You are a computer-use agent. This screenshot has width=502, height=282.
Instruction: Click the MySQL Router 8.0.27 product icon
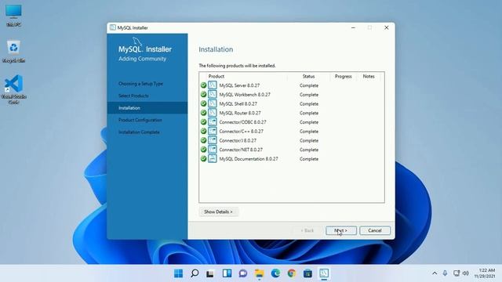point(213,113)
